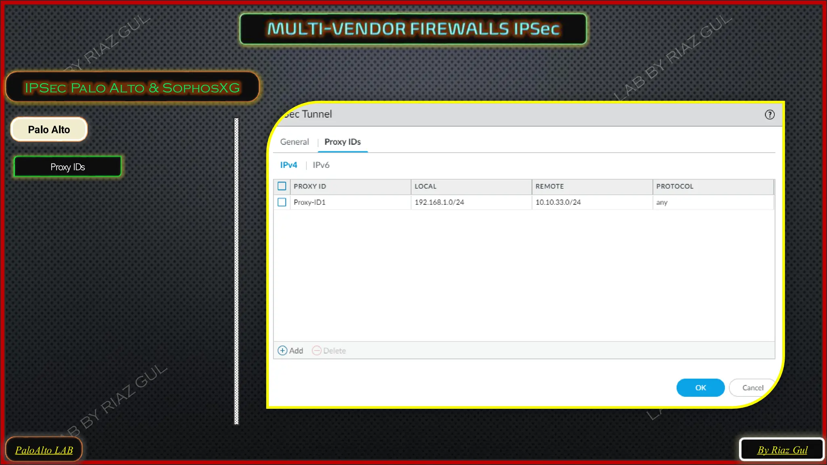Click the plus icon next to Add
Viewport: 827px width, 465px height.
coord(282,350)
